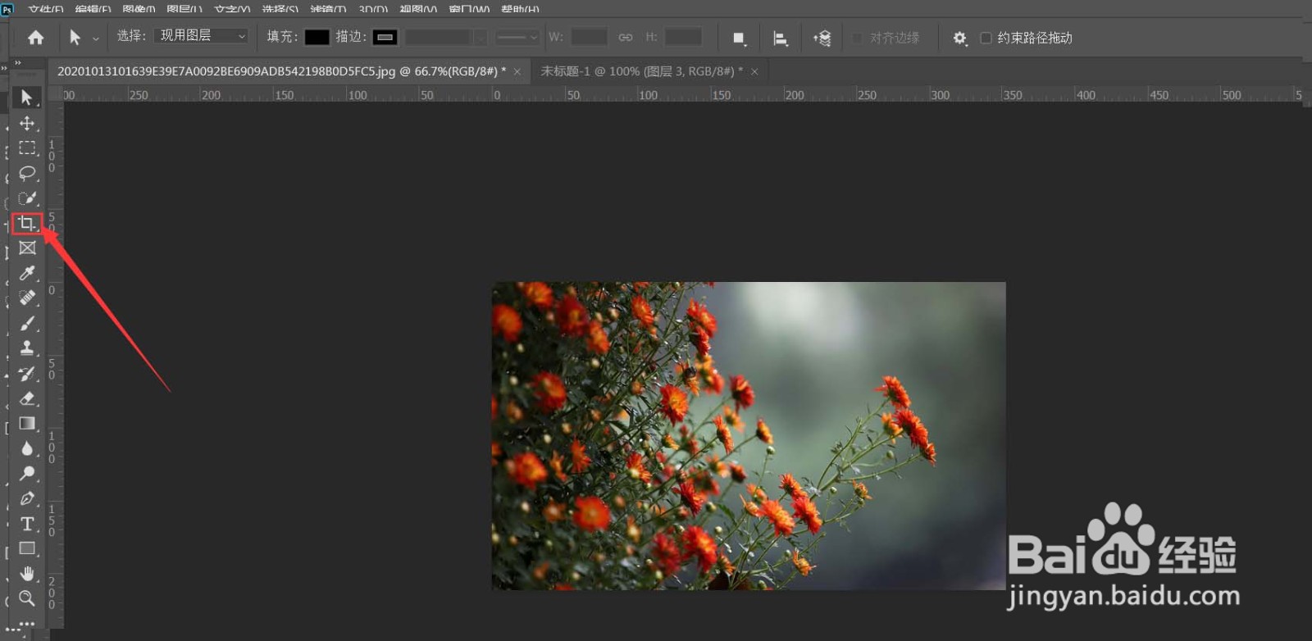Screen dimensions: 1312x641
Task: Open the 选择(S) menu
Action: (280, 8)
